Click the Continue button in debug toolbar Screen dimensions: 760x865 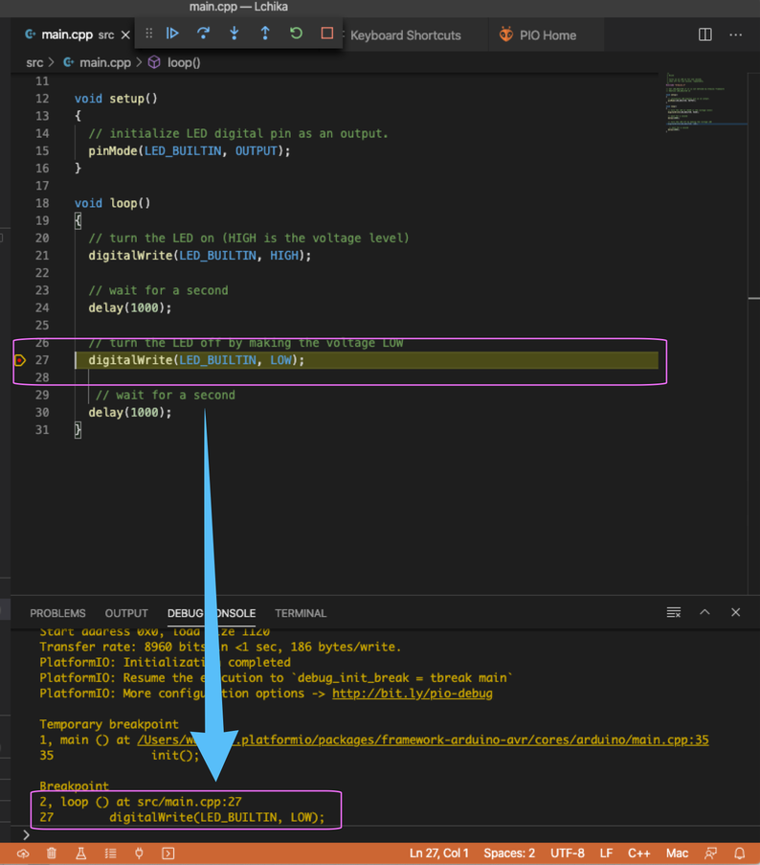[172, 34]
